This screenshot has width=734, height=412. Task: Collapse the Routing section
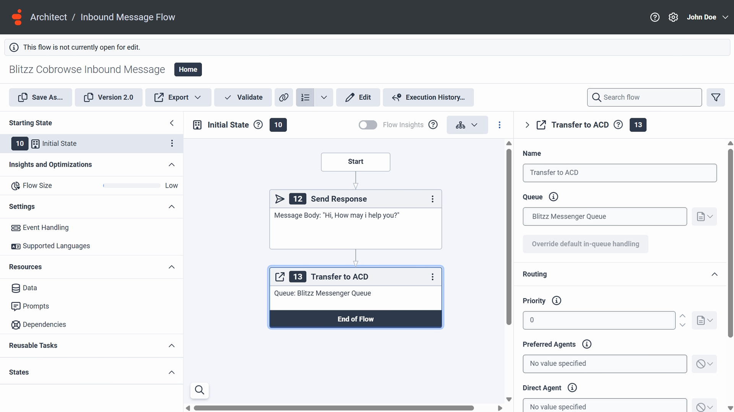coord(714,274)
